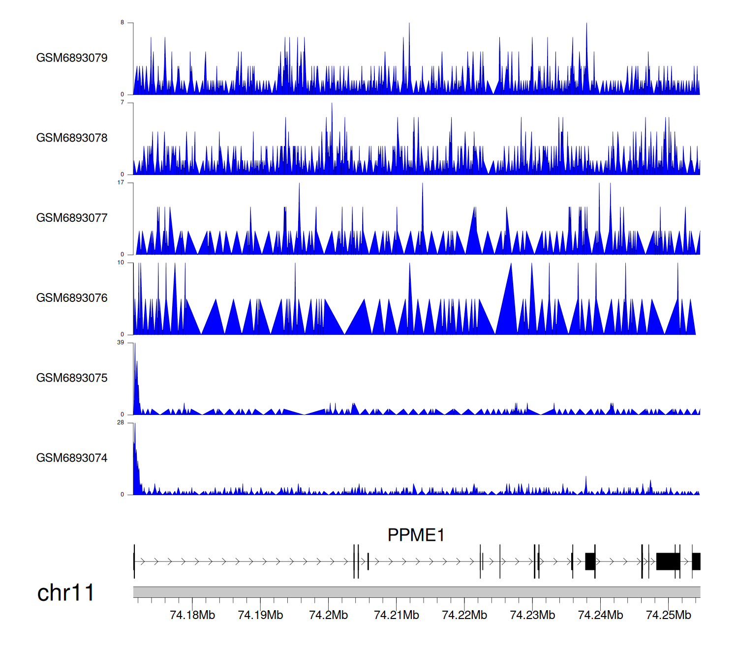Select the 74.25Mb axis label
Screen dimensions: 738x649
668,615
